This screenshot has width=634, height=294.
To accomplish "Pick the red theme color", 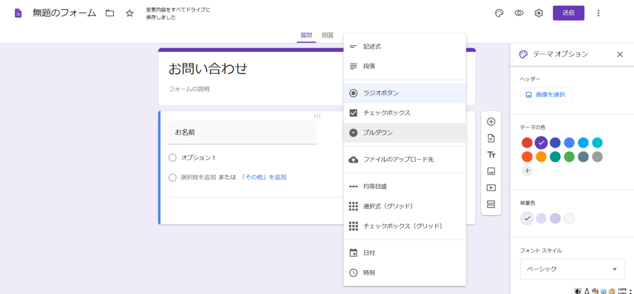I will click(527, 143).
